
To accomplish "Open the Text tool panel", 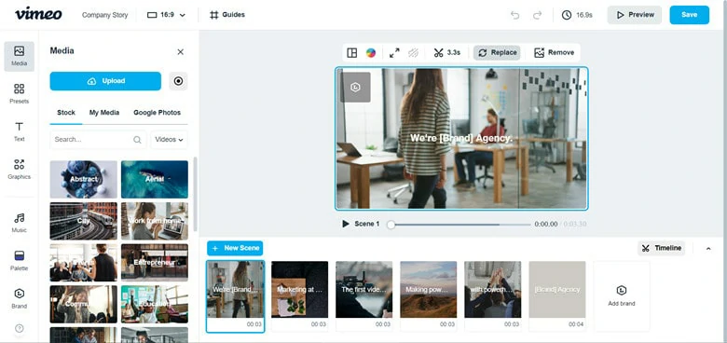I will [19, 131].
